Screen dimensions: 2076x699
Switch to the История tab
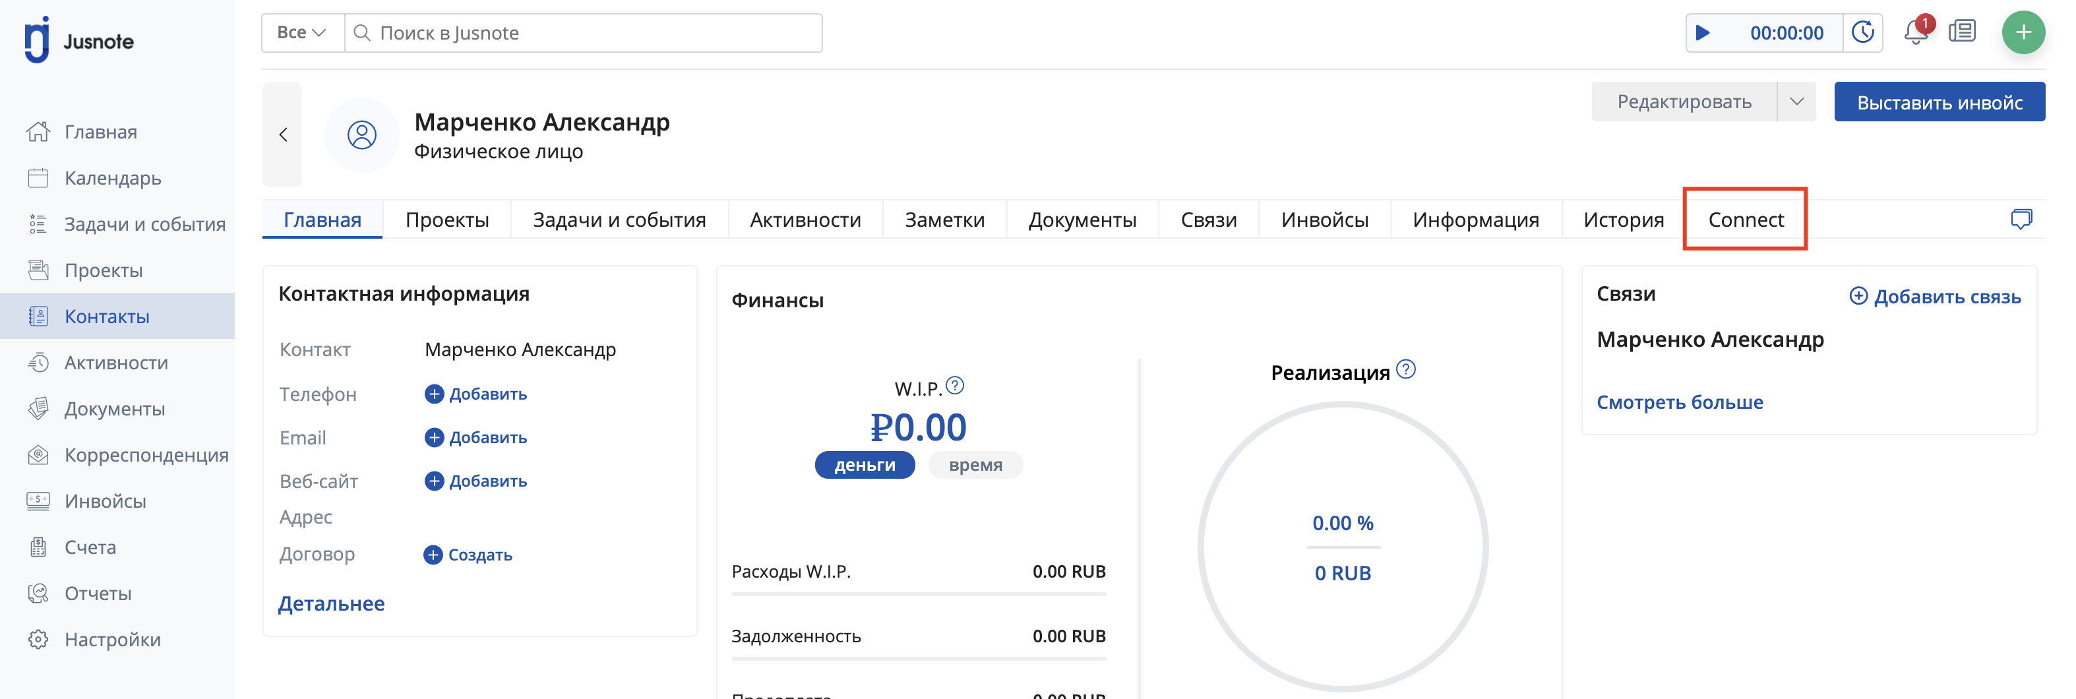pyautogui.click(x=1623, y=220)
